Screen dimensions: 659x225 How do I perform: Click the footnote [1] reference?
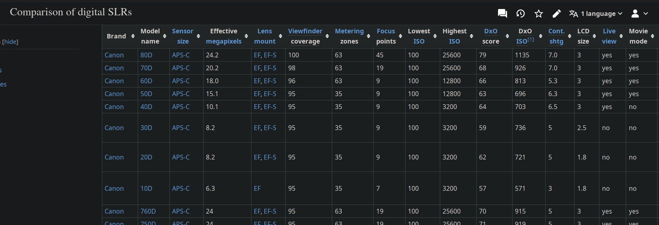click(x=531, y=39)
